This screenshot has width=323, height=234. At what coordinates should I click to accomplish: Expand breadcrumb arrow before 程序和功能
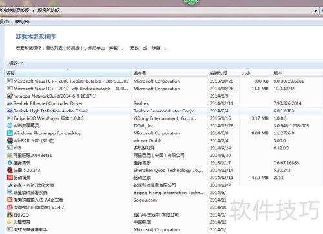pos(34,10)
